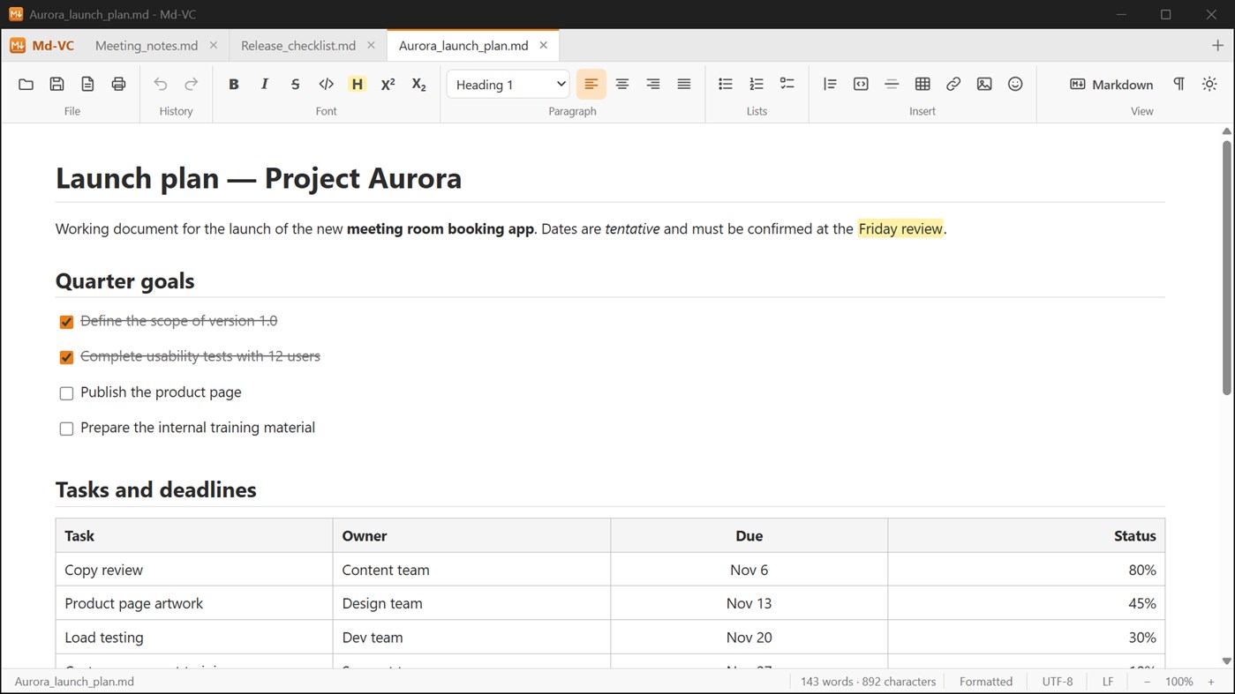Click the vertical scrollbar thumb
1235x694 pixels.
(x=1227, y=268)
